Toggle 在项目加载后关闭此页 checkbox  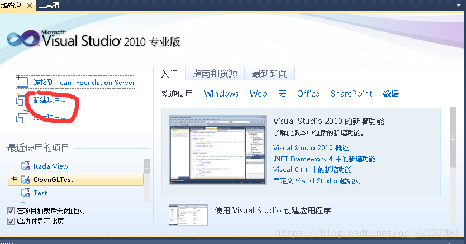[11, 210]
